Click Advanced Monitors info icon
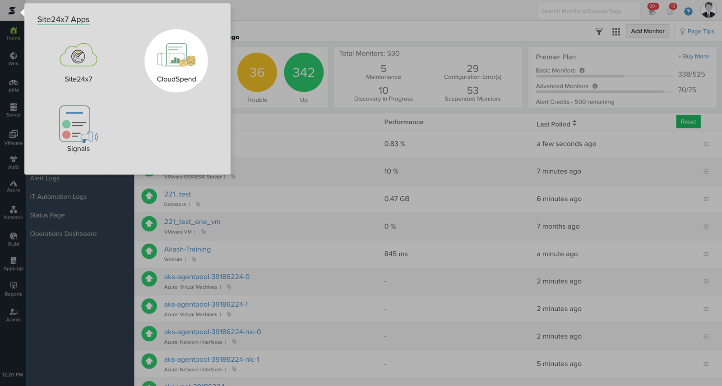Viewport: 722px width, 386px height. point(595,86)
